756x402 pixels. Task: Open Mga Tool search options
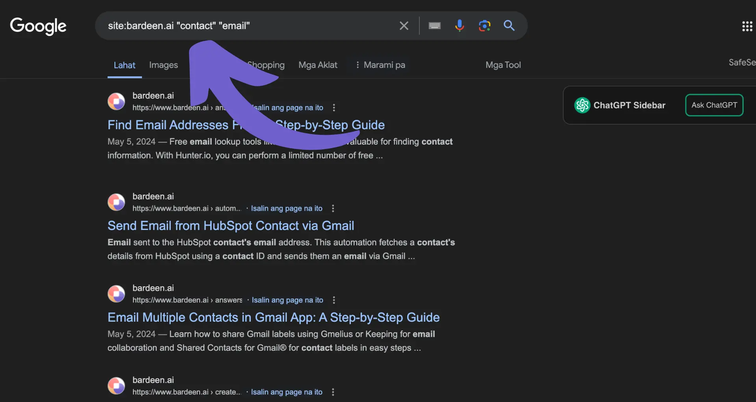tap(503, 65)
